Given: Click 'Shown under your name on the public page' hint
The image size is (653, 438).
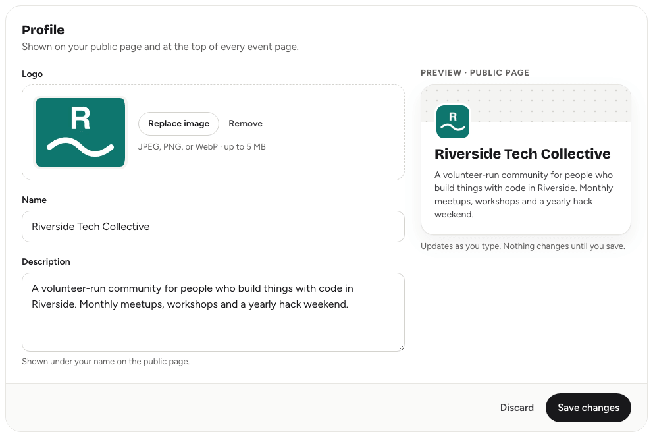Looking at the screenshot, I should (106, 362).
